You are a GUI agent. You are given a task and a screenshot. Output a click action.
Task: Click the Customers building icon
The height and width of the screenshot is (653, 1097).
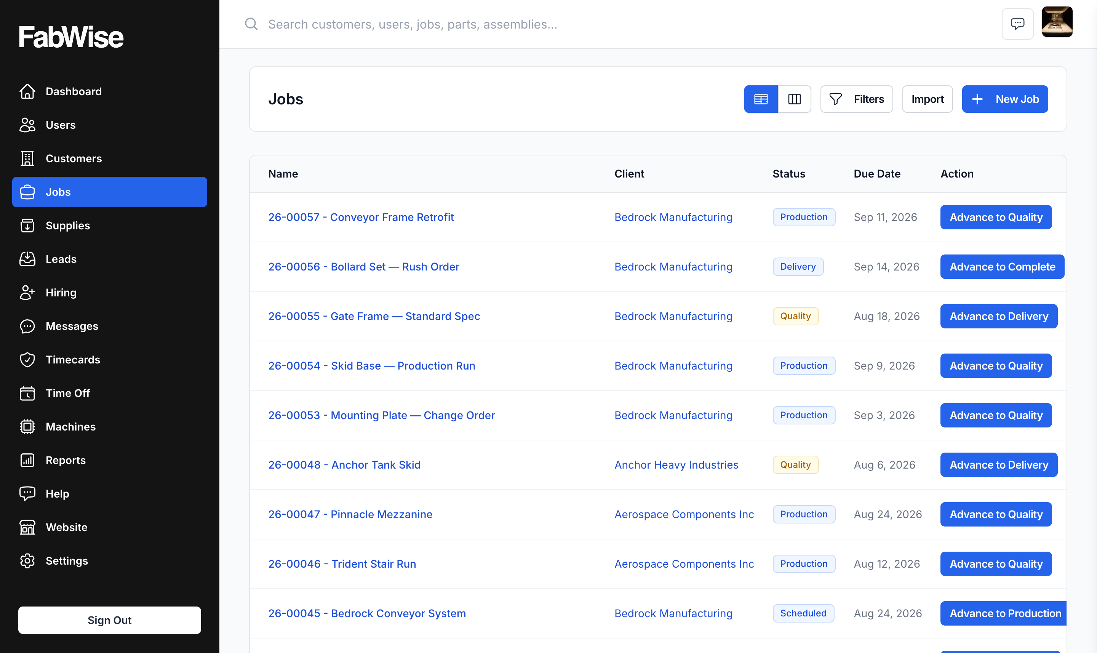pos(27,158)
